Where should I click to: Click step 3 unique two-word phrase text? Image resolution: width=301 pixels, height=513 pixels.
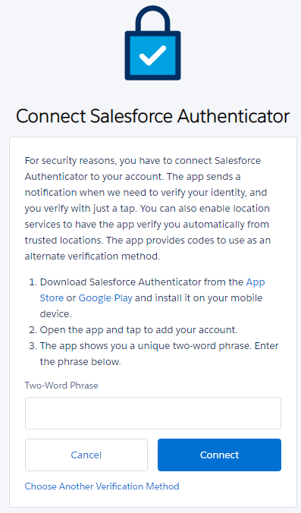click(159, 354)
